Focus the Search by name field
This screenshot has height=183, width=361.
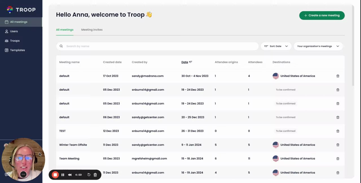(157, 46)
